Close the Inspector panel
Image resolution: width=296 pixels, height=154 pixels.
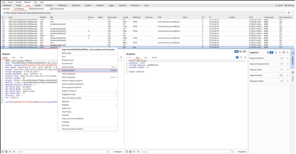tap(287, 52)
